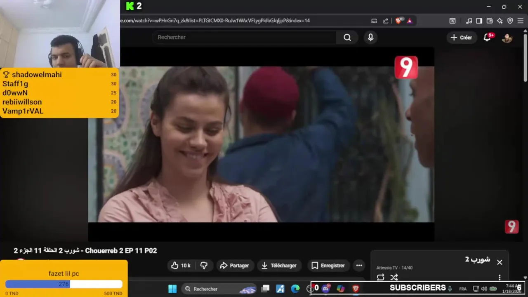Toggle playlist shuffle icon
The image size is (528, 297).
click(394, 277)
